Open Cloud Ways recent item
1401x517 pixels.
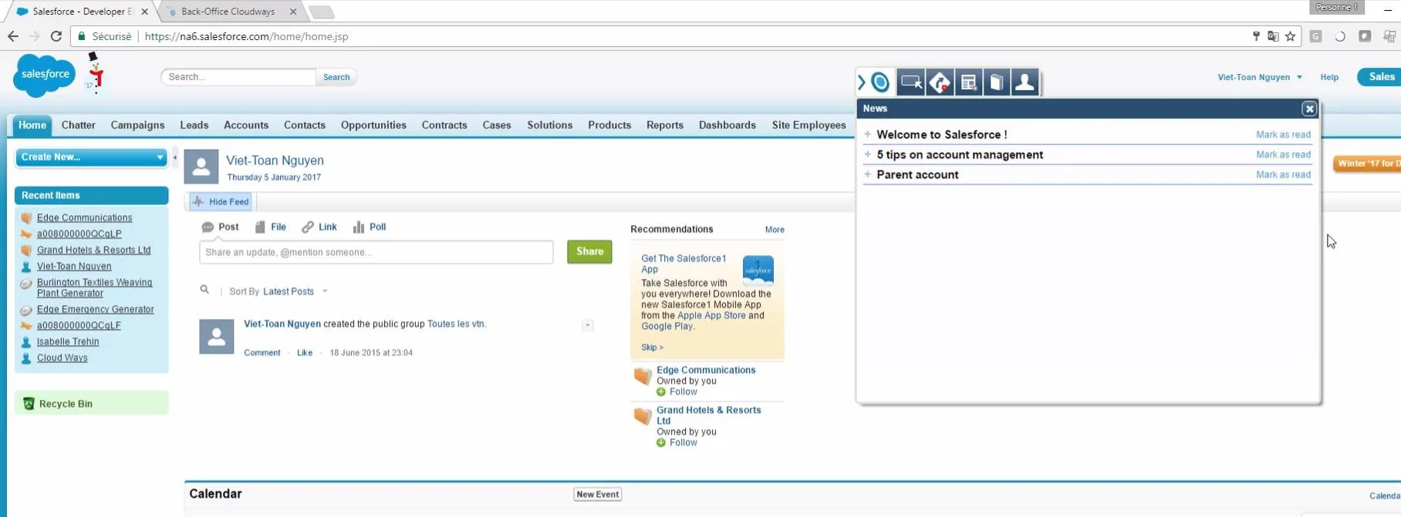(62, 358)
